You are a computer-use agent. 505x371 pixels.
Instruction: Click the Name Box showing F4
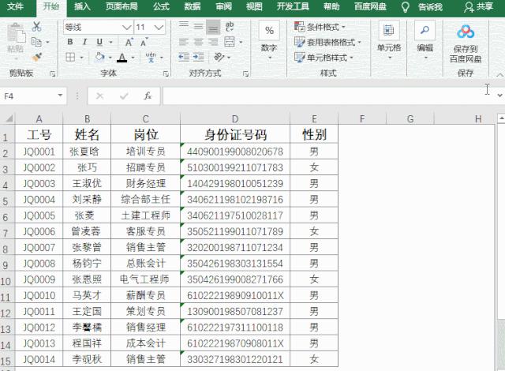coord(29,96)
